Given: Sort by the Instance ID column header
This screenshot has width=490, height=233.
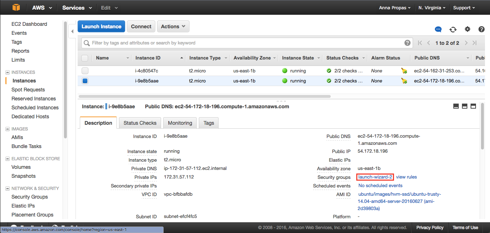Looking at the screenshot, I should (x=158, y=58).
